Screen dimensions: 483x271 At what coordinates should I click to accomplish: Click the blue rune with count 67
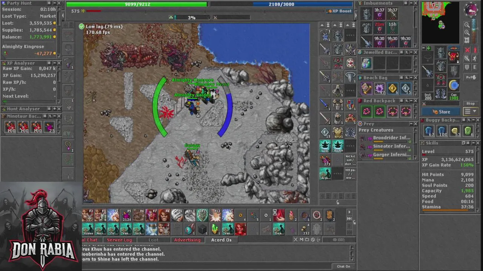tap(429, 131)
